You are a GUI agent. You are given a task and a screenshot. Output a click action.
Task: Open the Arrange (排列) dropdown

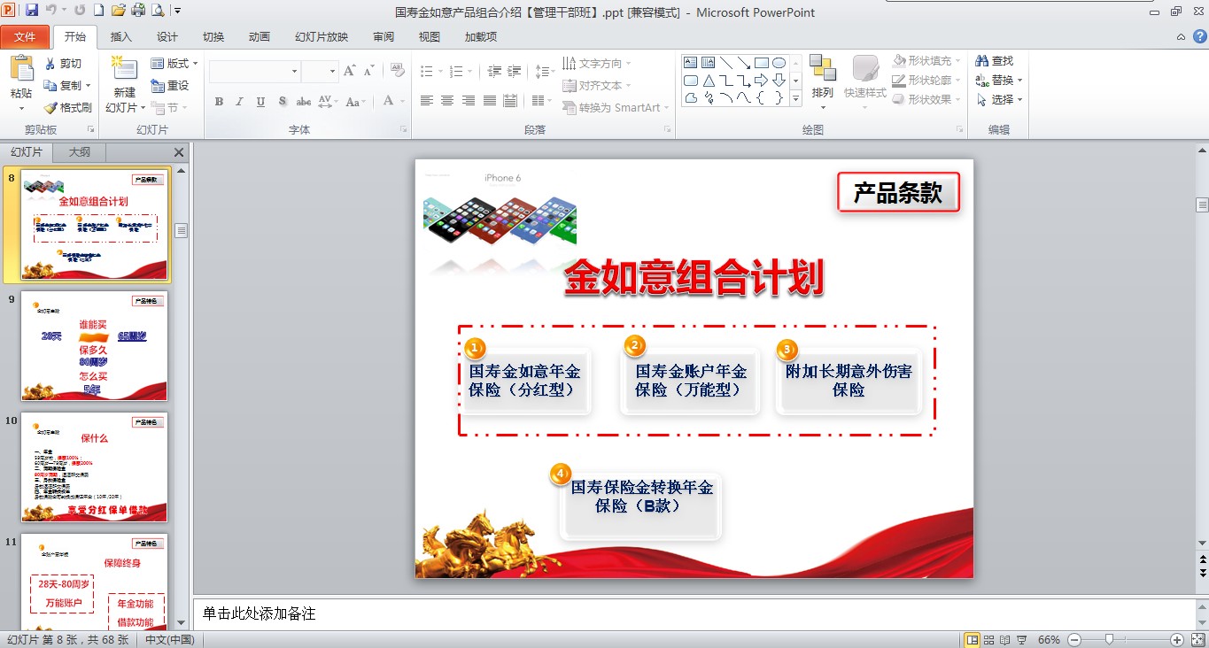click(823, 84)
